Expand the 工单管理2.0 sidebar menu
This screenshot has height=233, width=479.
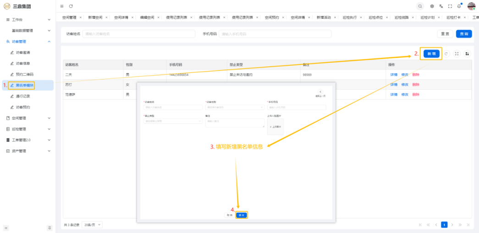click(x=27, y=140)
